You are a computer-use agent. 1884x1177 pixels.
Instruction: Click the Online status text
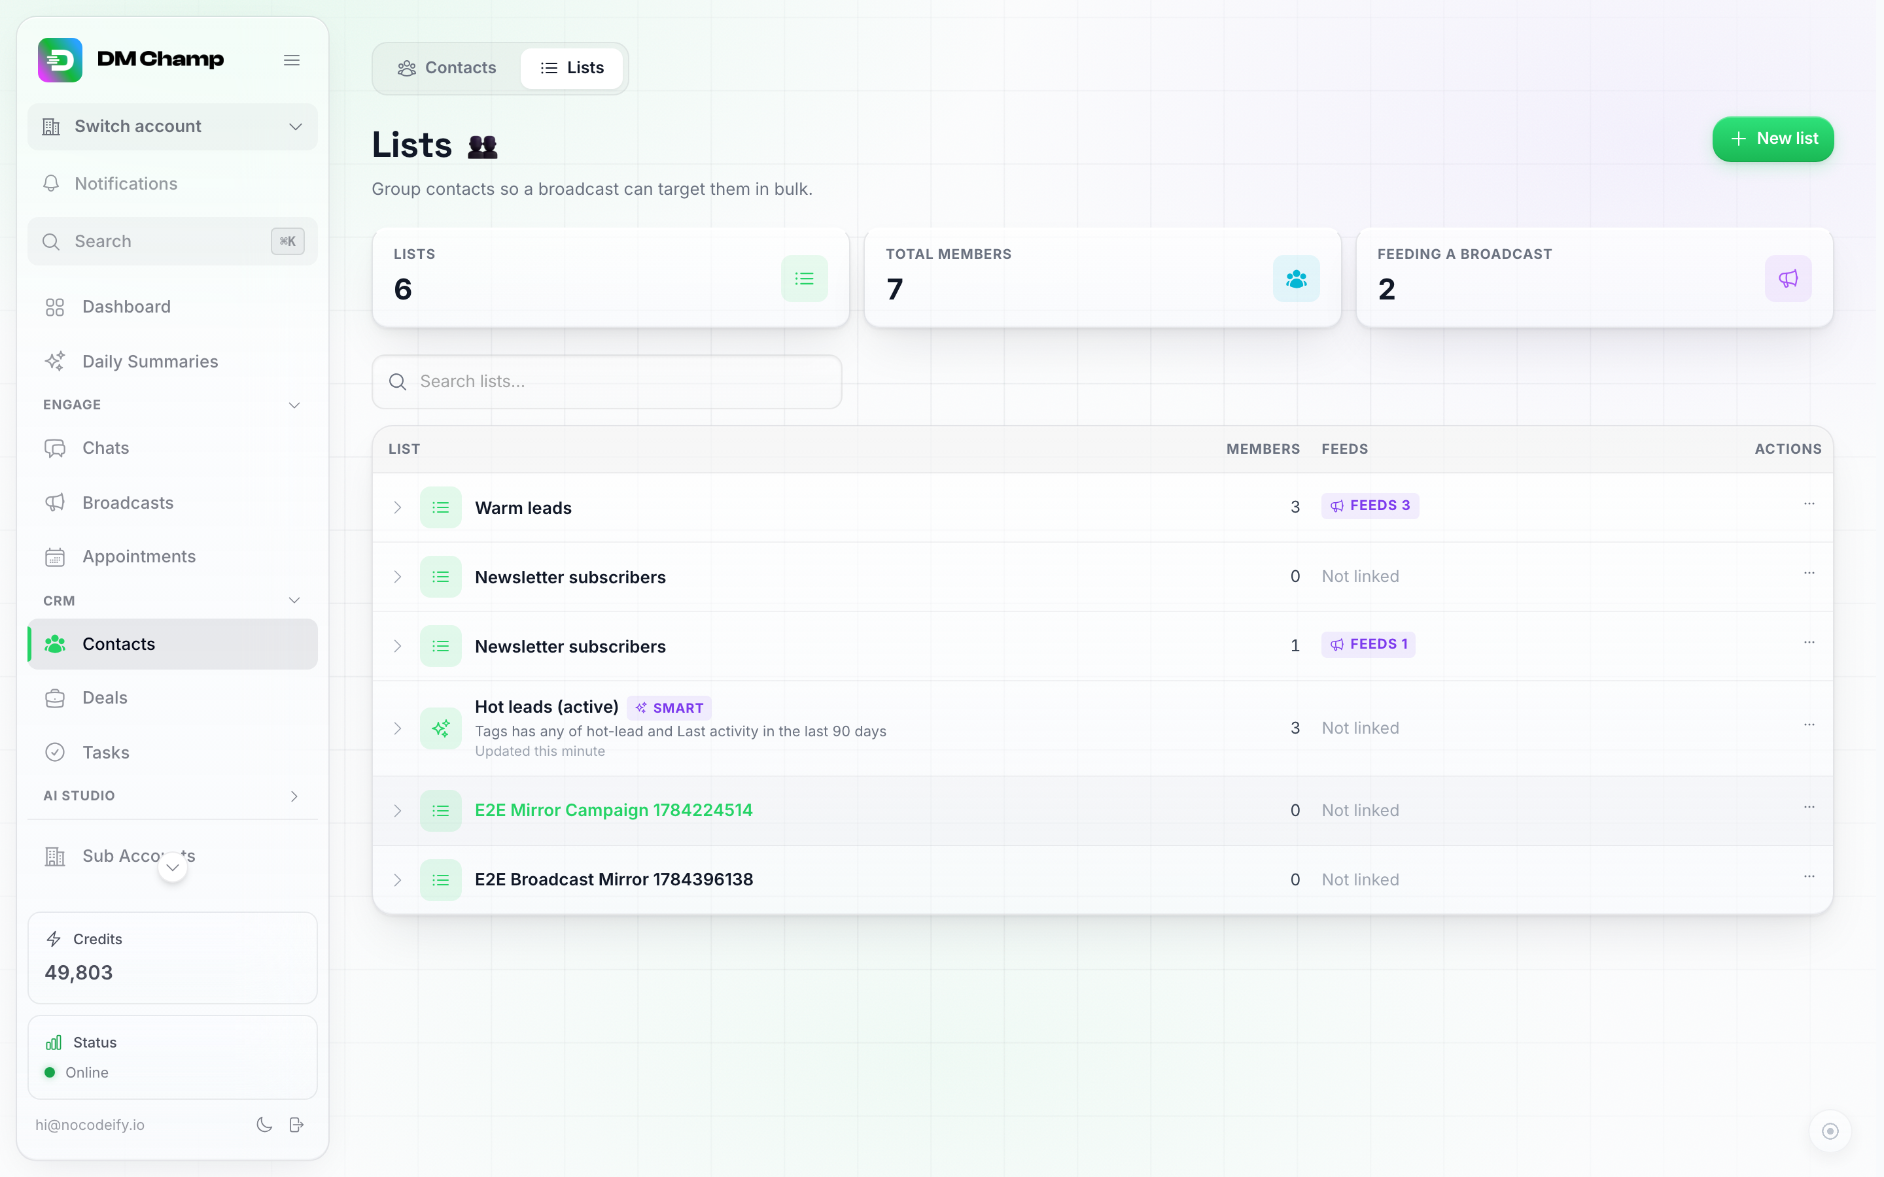click(x=86, y=1072)
